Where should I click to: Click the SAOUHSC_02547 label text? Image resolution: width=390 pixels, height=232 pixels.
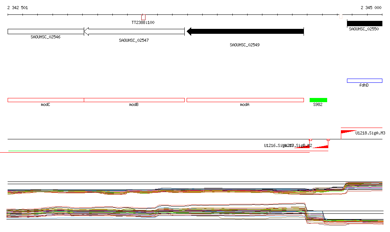(134, 40)
